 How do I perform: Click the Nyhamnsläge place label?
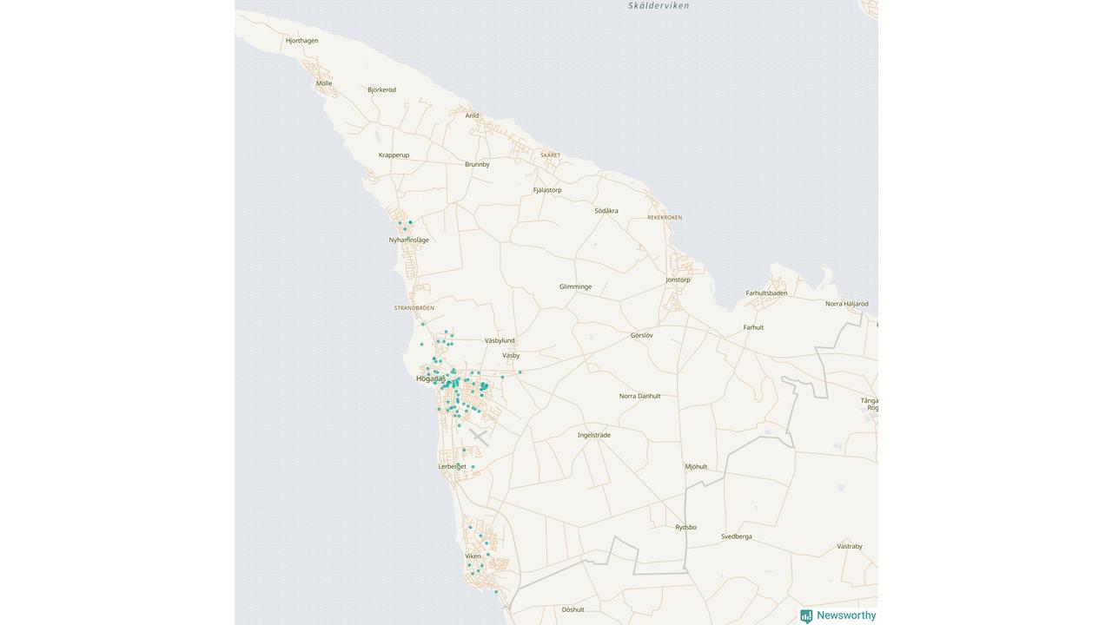(408, 240)
